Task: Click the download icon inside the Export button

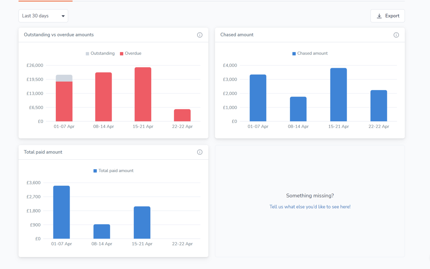Action: (379, 15)
